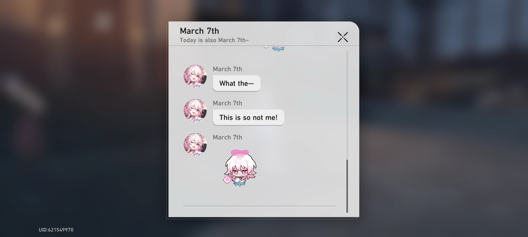Tap the avatar beside "What the—" message
Viewport: 528px width, 237px height.
pos(195,76)
